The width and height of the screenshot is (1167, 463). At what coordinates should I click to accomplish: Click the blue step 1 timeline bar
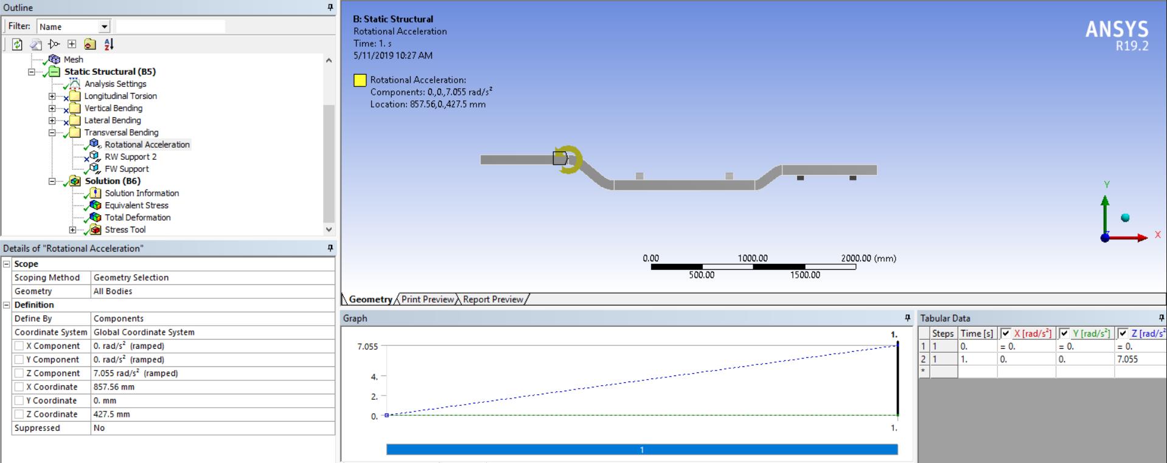642,450
